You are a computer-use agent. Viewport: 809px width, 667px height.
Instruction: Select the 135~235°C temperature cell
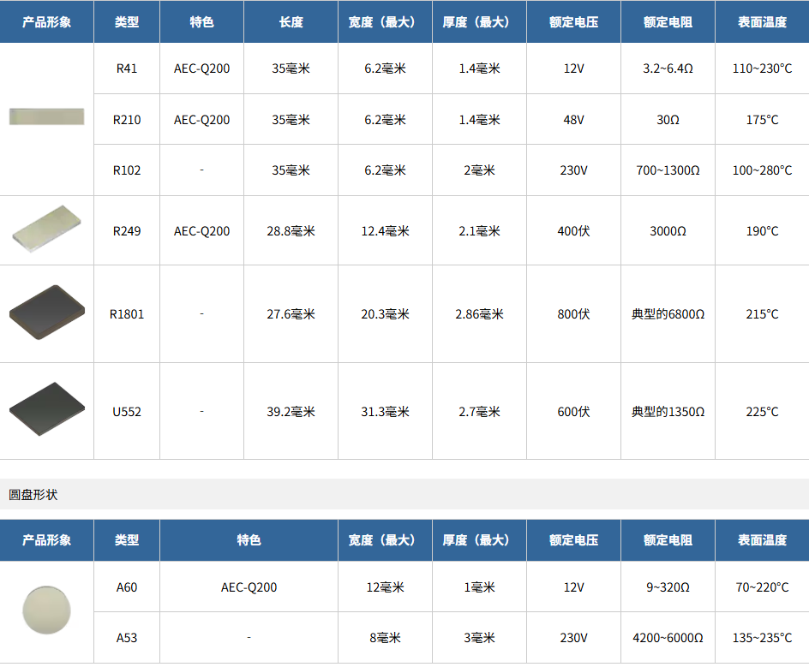tap(762, 638)
